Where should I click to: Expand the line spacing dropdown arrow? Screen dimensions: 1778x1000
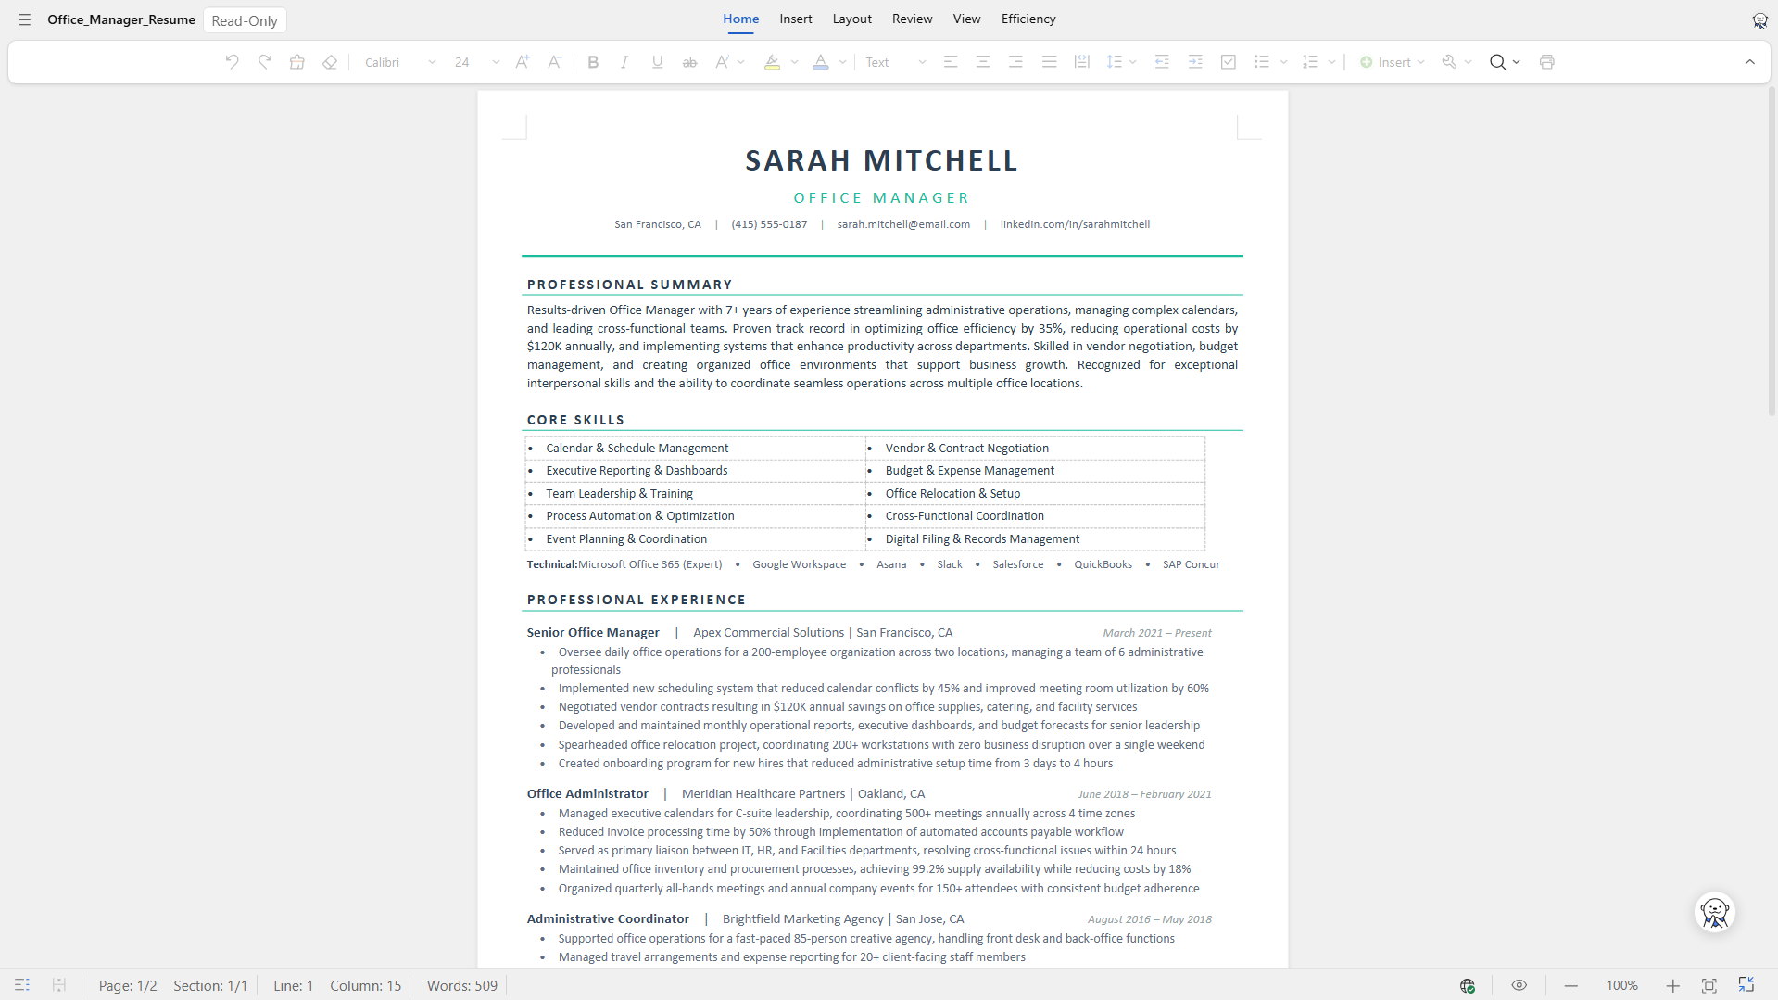pos(1133,62)
